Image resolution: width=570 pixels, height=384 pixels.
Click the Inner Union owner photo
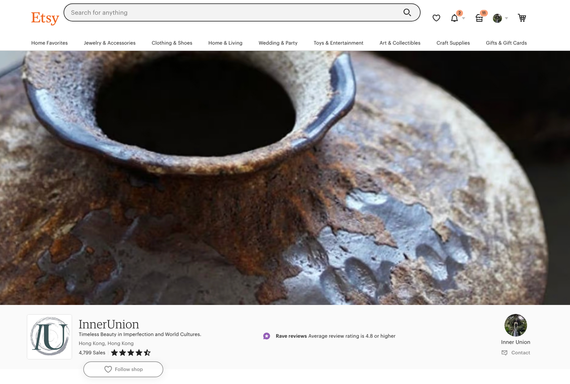click(x=516, y=325)
